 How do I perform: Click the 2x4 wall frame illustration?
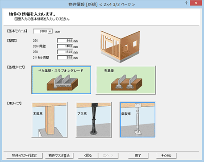coord(120,46)
